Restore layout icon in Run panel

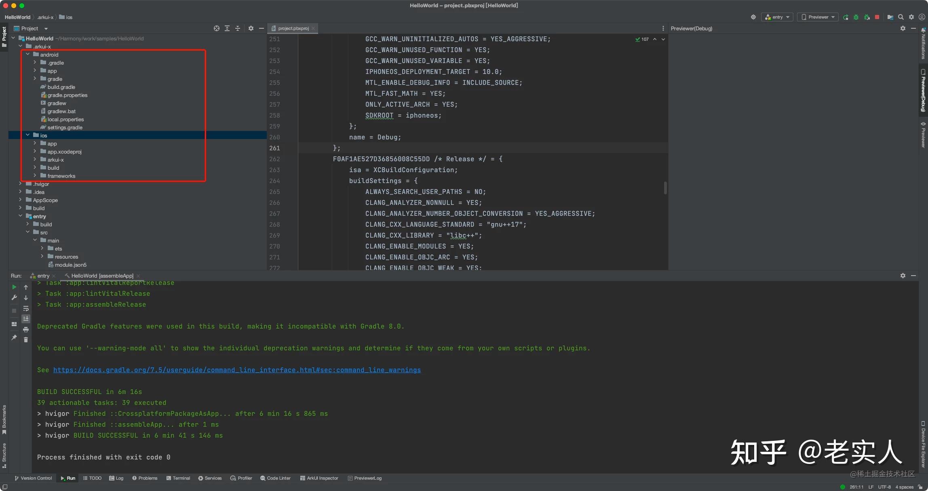(14, 324)
